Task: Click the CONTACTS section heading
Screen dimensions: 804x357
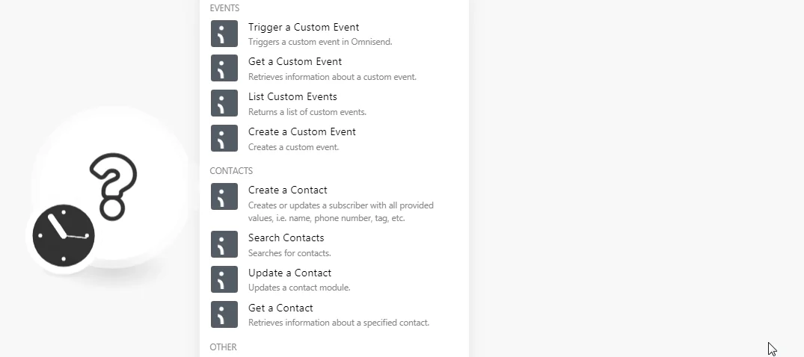Action: point(231,171)
